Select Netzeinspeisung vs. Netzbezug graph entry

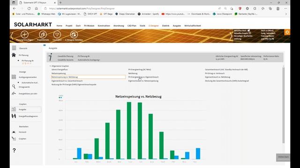88,77
